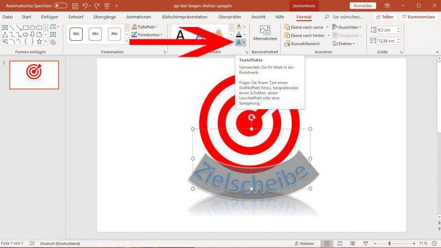Open the Drehen dropdown menu

click(349, 43)
